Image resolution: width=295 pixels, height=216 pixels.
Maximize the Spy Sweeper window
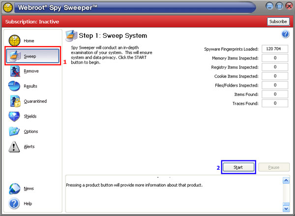click(x=279, y=6)
